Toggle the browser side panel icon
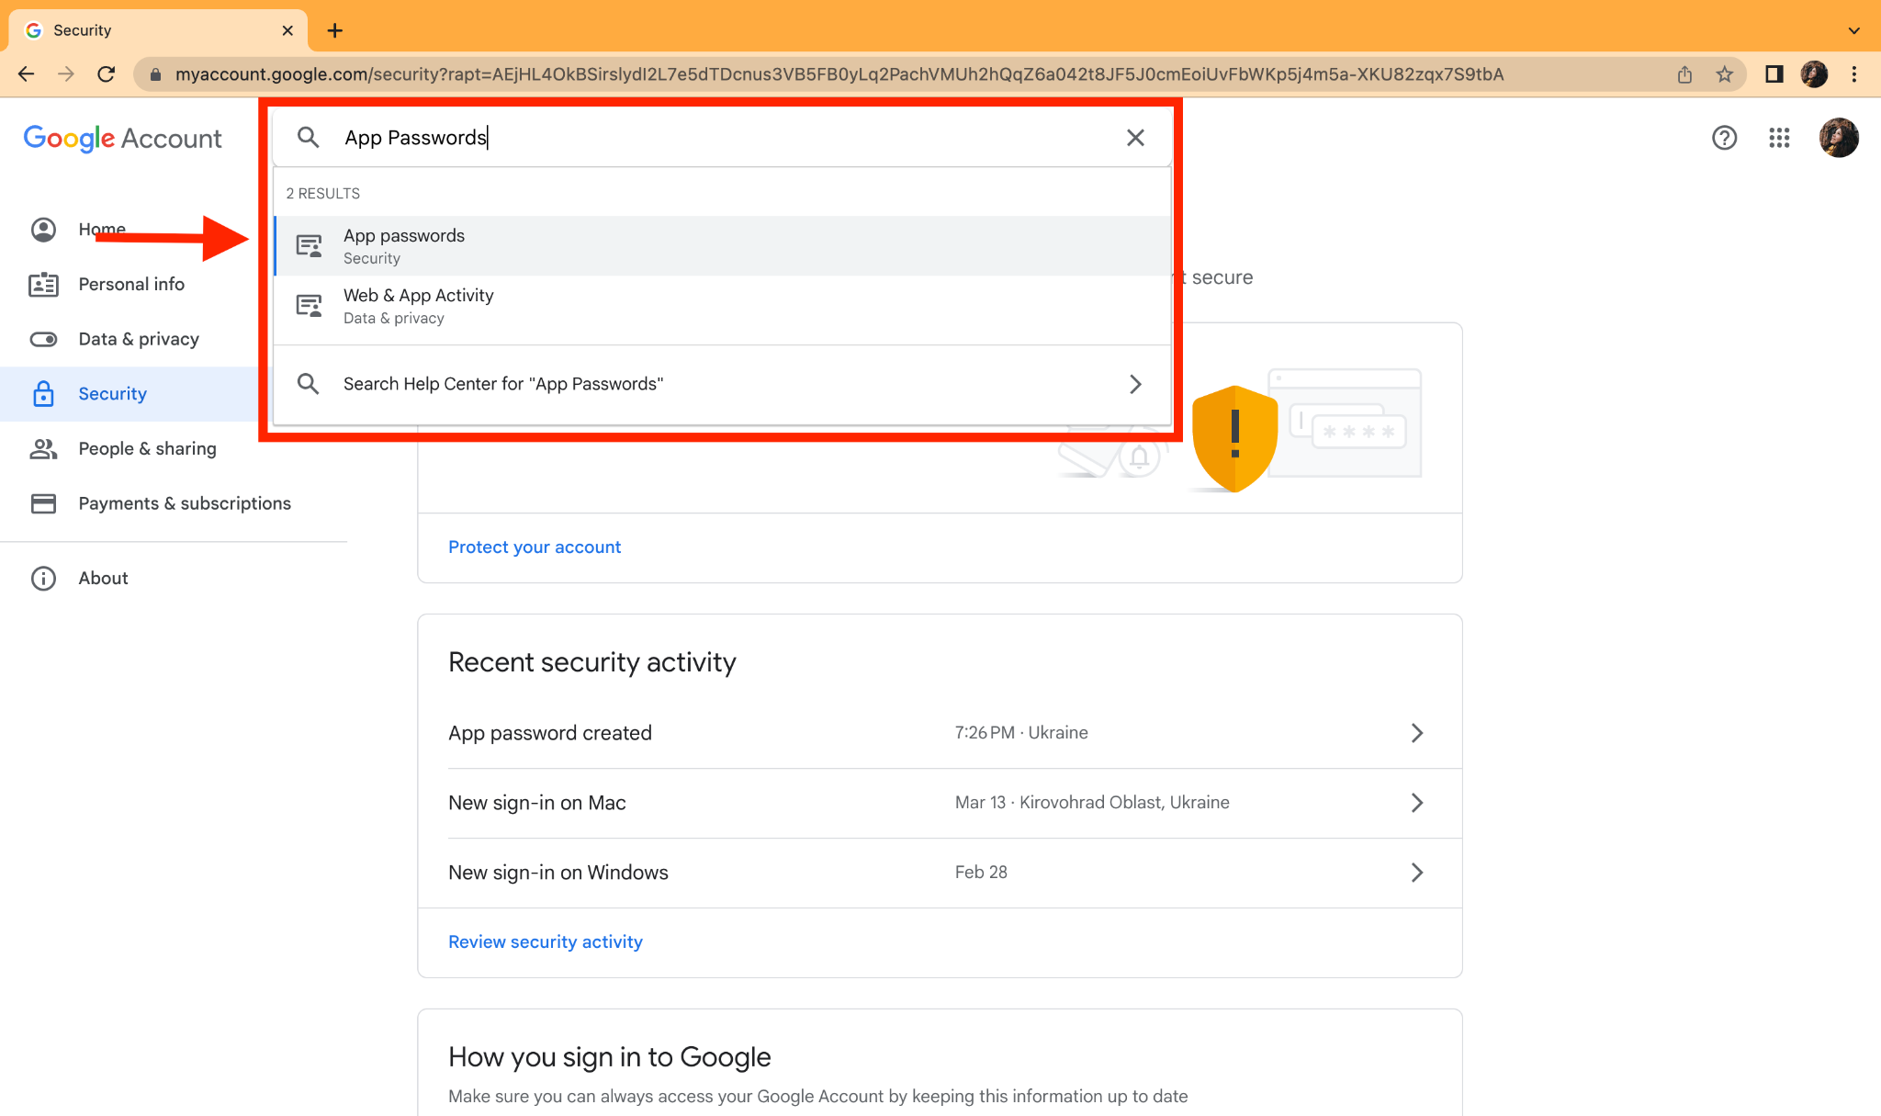 [x=1774, y=74]
